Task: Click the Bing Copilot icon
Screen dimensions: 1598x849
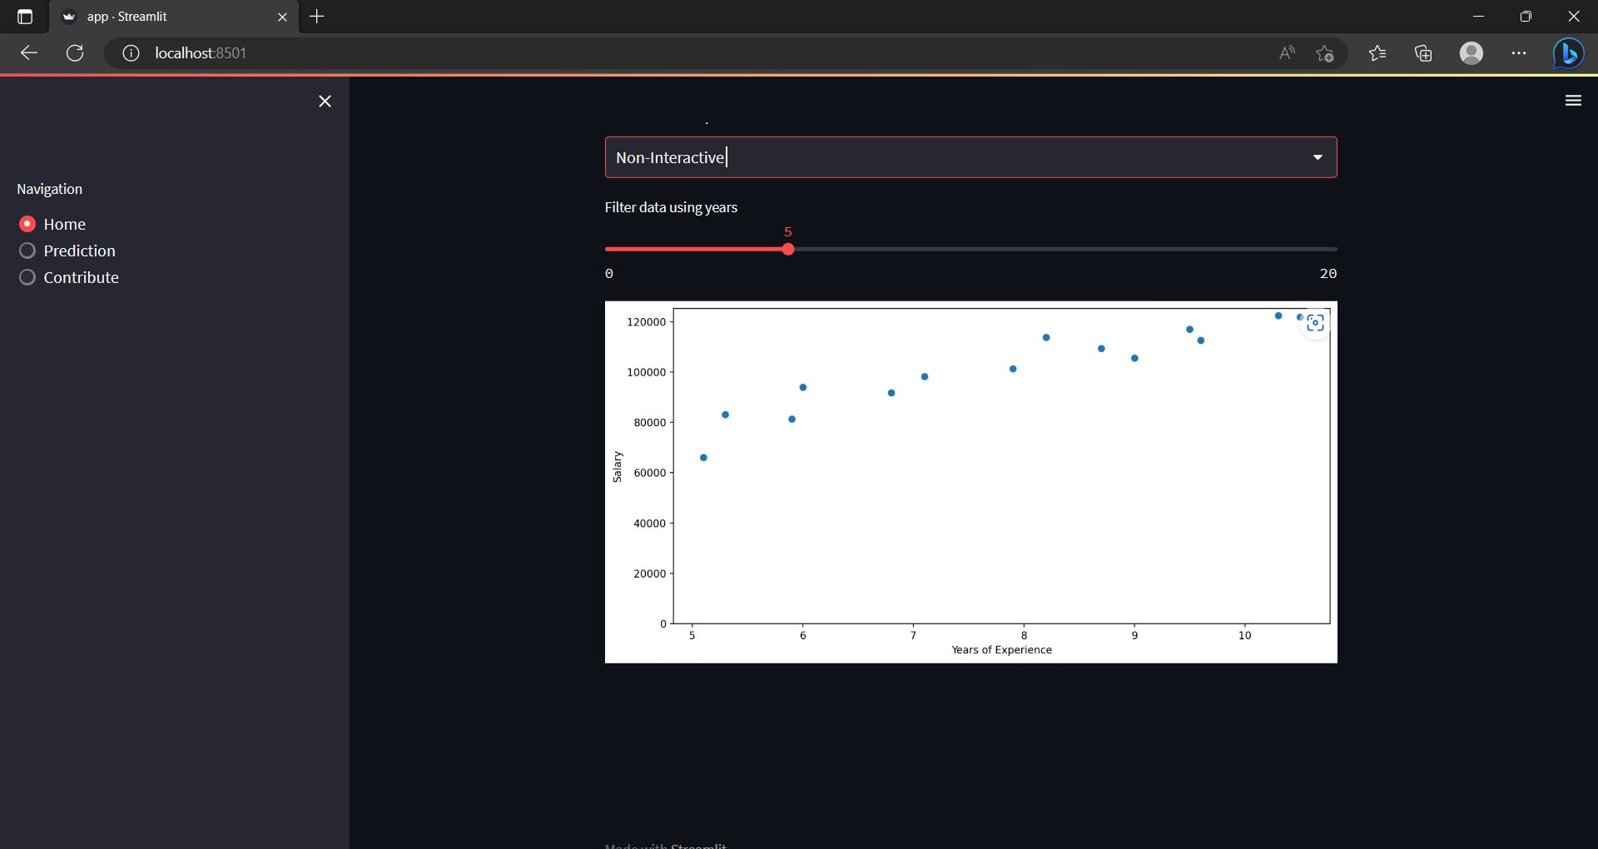Action: (x=1569, y=52)
